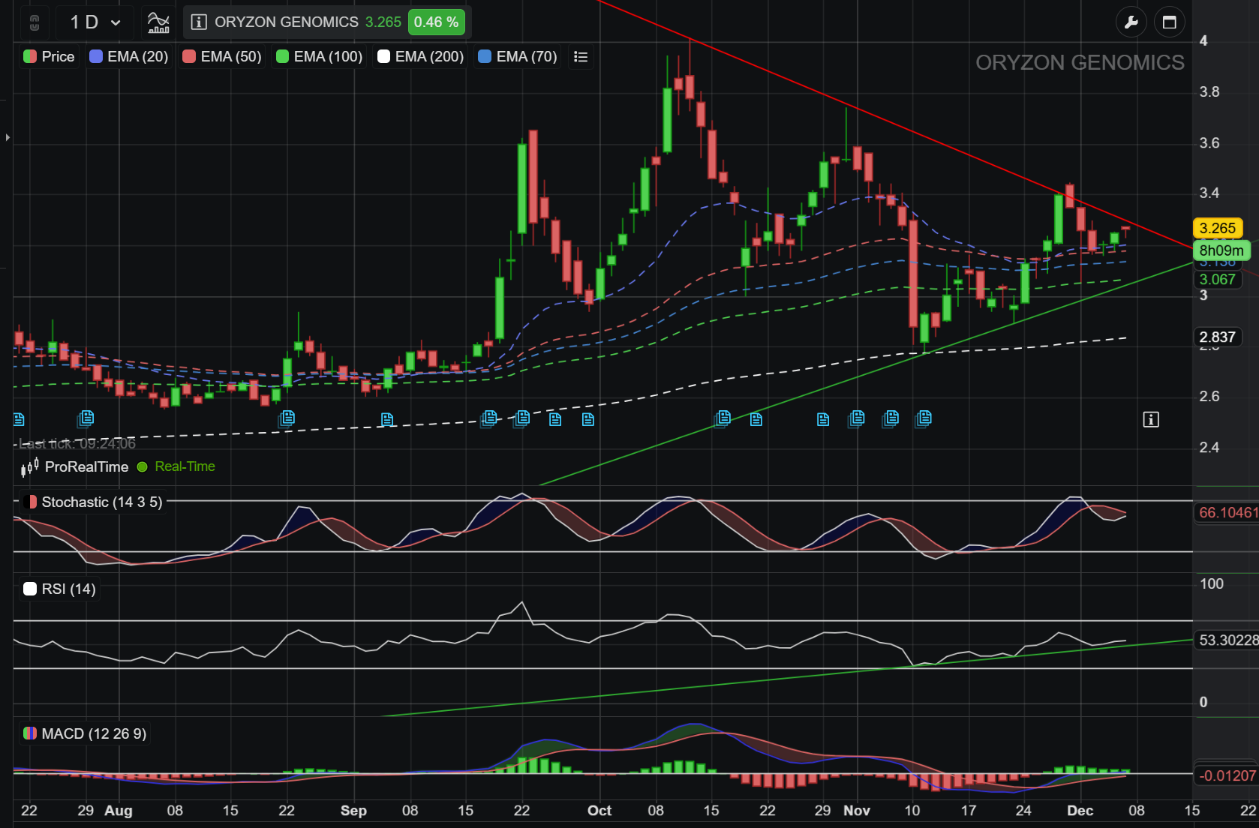
Task: Click the info icon on price panel right
Action: (1151, 419)
